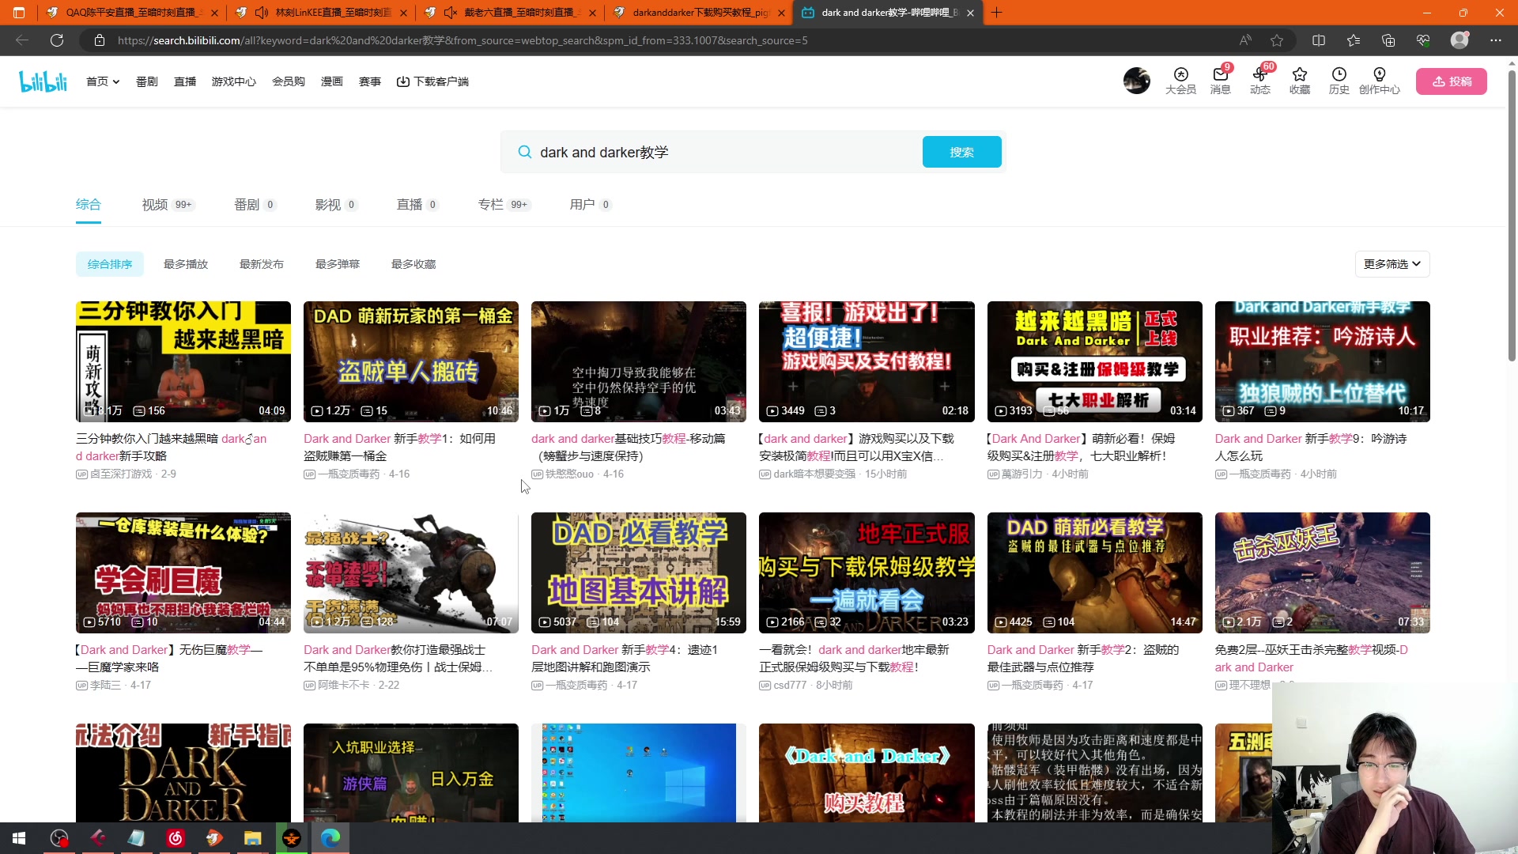Open the 历史 history clock icon

point(1339,81)
